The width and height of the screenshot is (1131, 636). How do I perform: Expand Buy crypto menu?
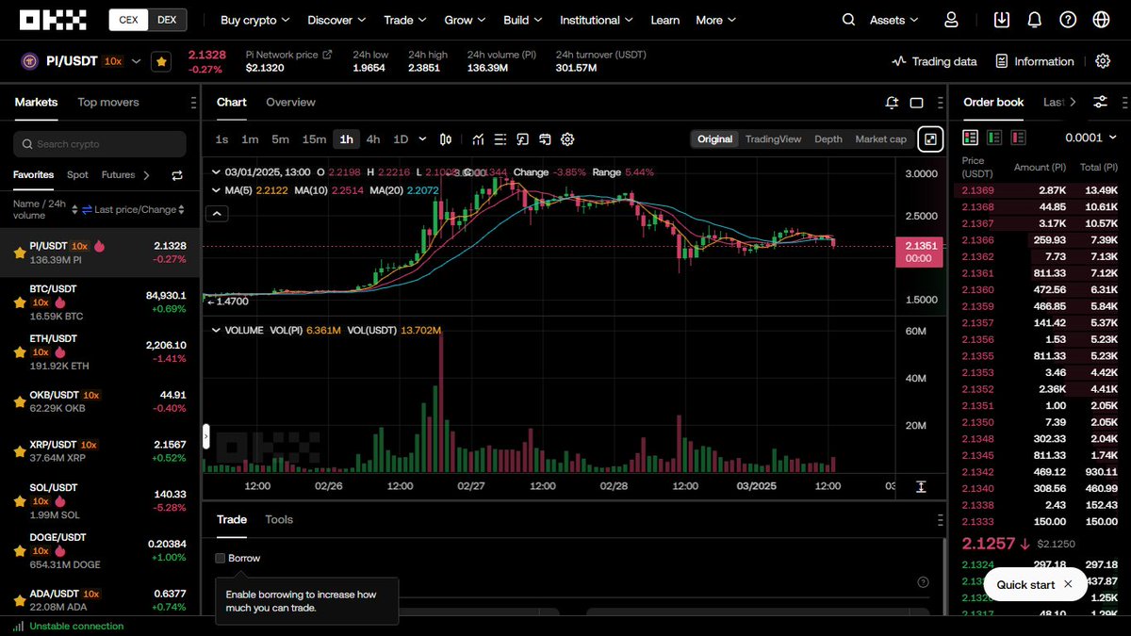[x=255, y=20]
